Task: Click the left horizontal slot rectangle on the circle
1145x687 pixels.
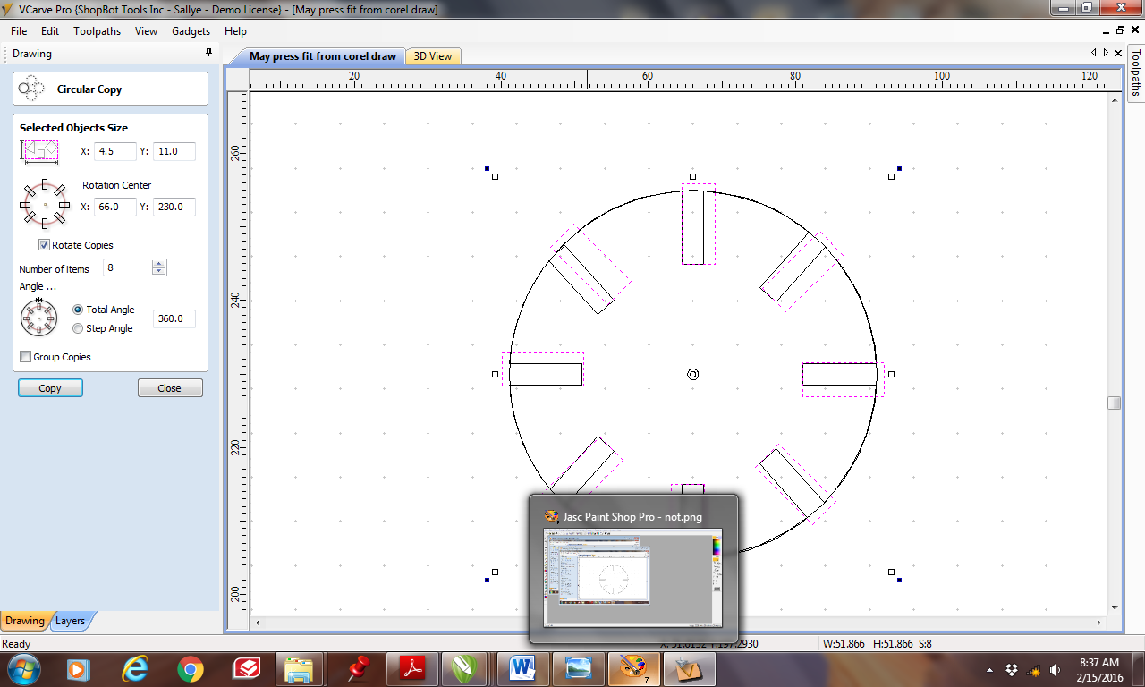Action: coord(546,374)
